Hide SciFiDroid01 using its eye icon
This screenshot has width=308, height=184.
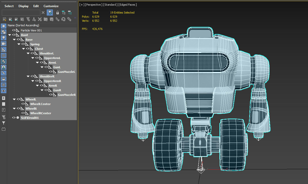pyautogui.click(x=14, y=118)
